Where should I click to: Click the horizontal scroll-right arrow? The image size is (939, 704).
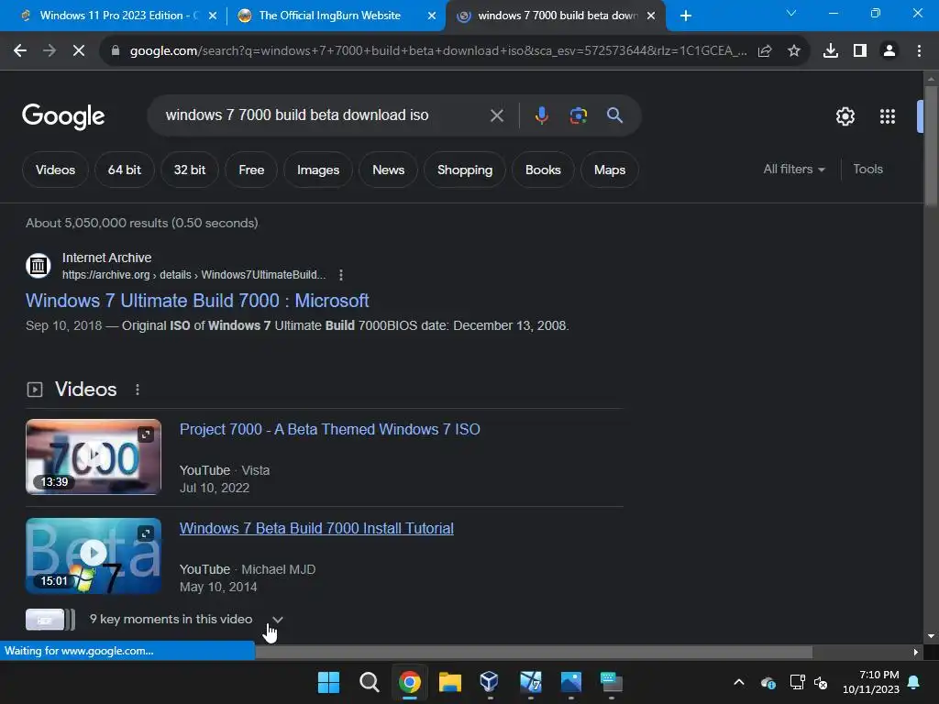[x=915, y=652]
